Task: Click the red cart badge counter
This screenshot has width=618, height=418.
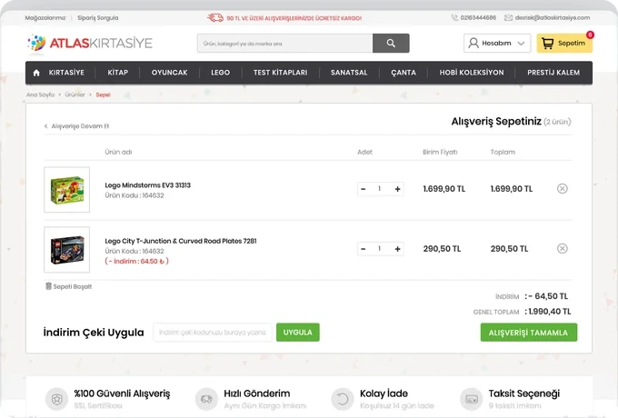Action: pyautogui.click(x=590, y=35)
